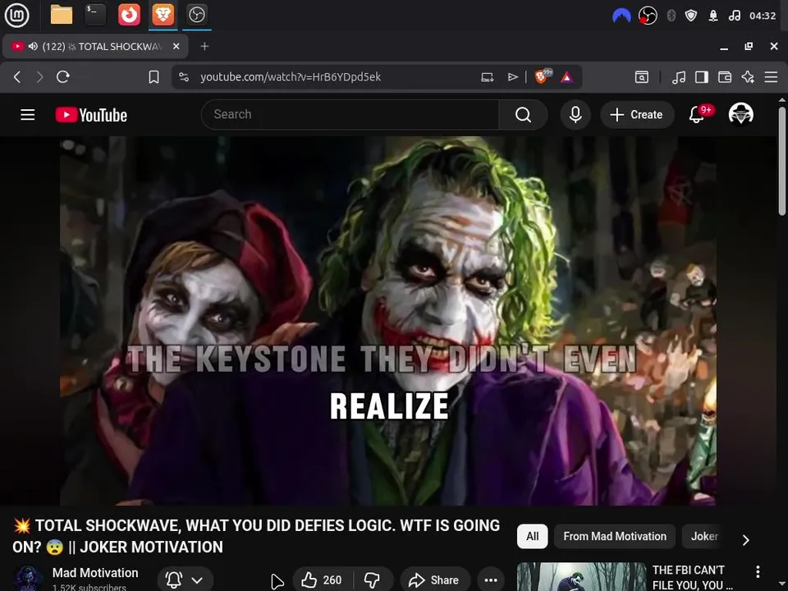Switch to Brave browser in the panel

pos(163,15)
